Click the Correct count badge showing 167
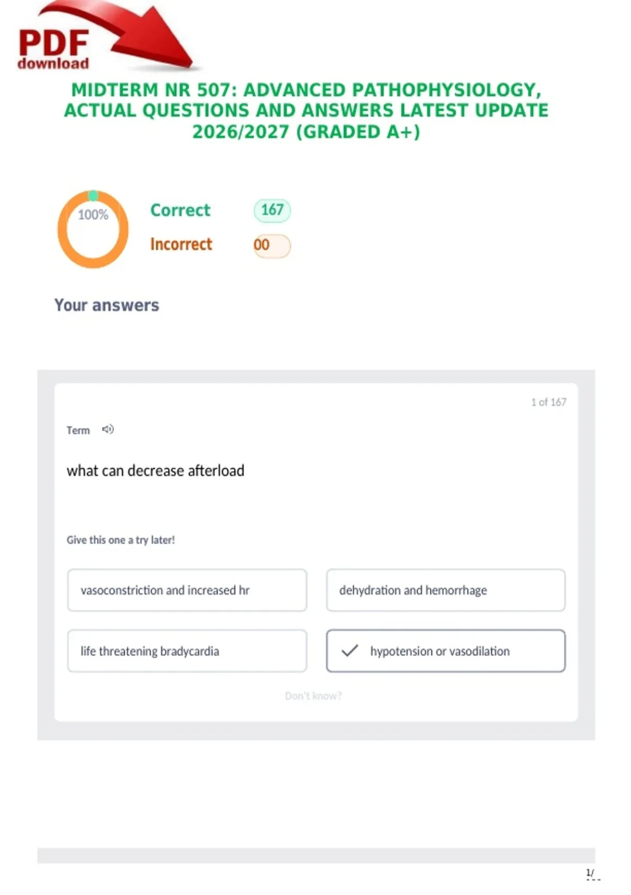 click(272, 210)
